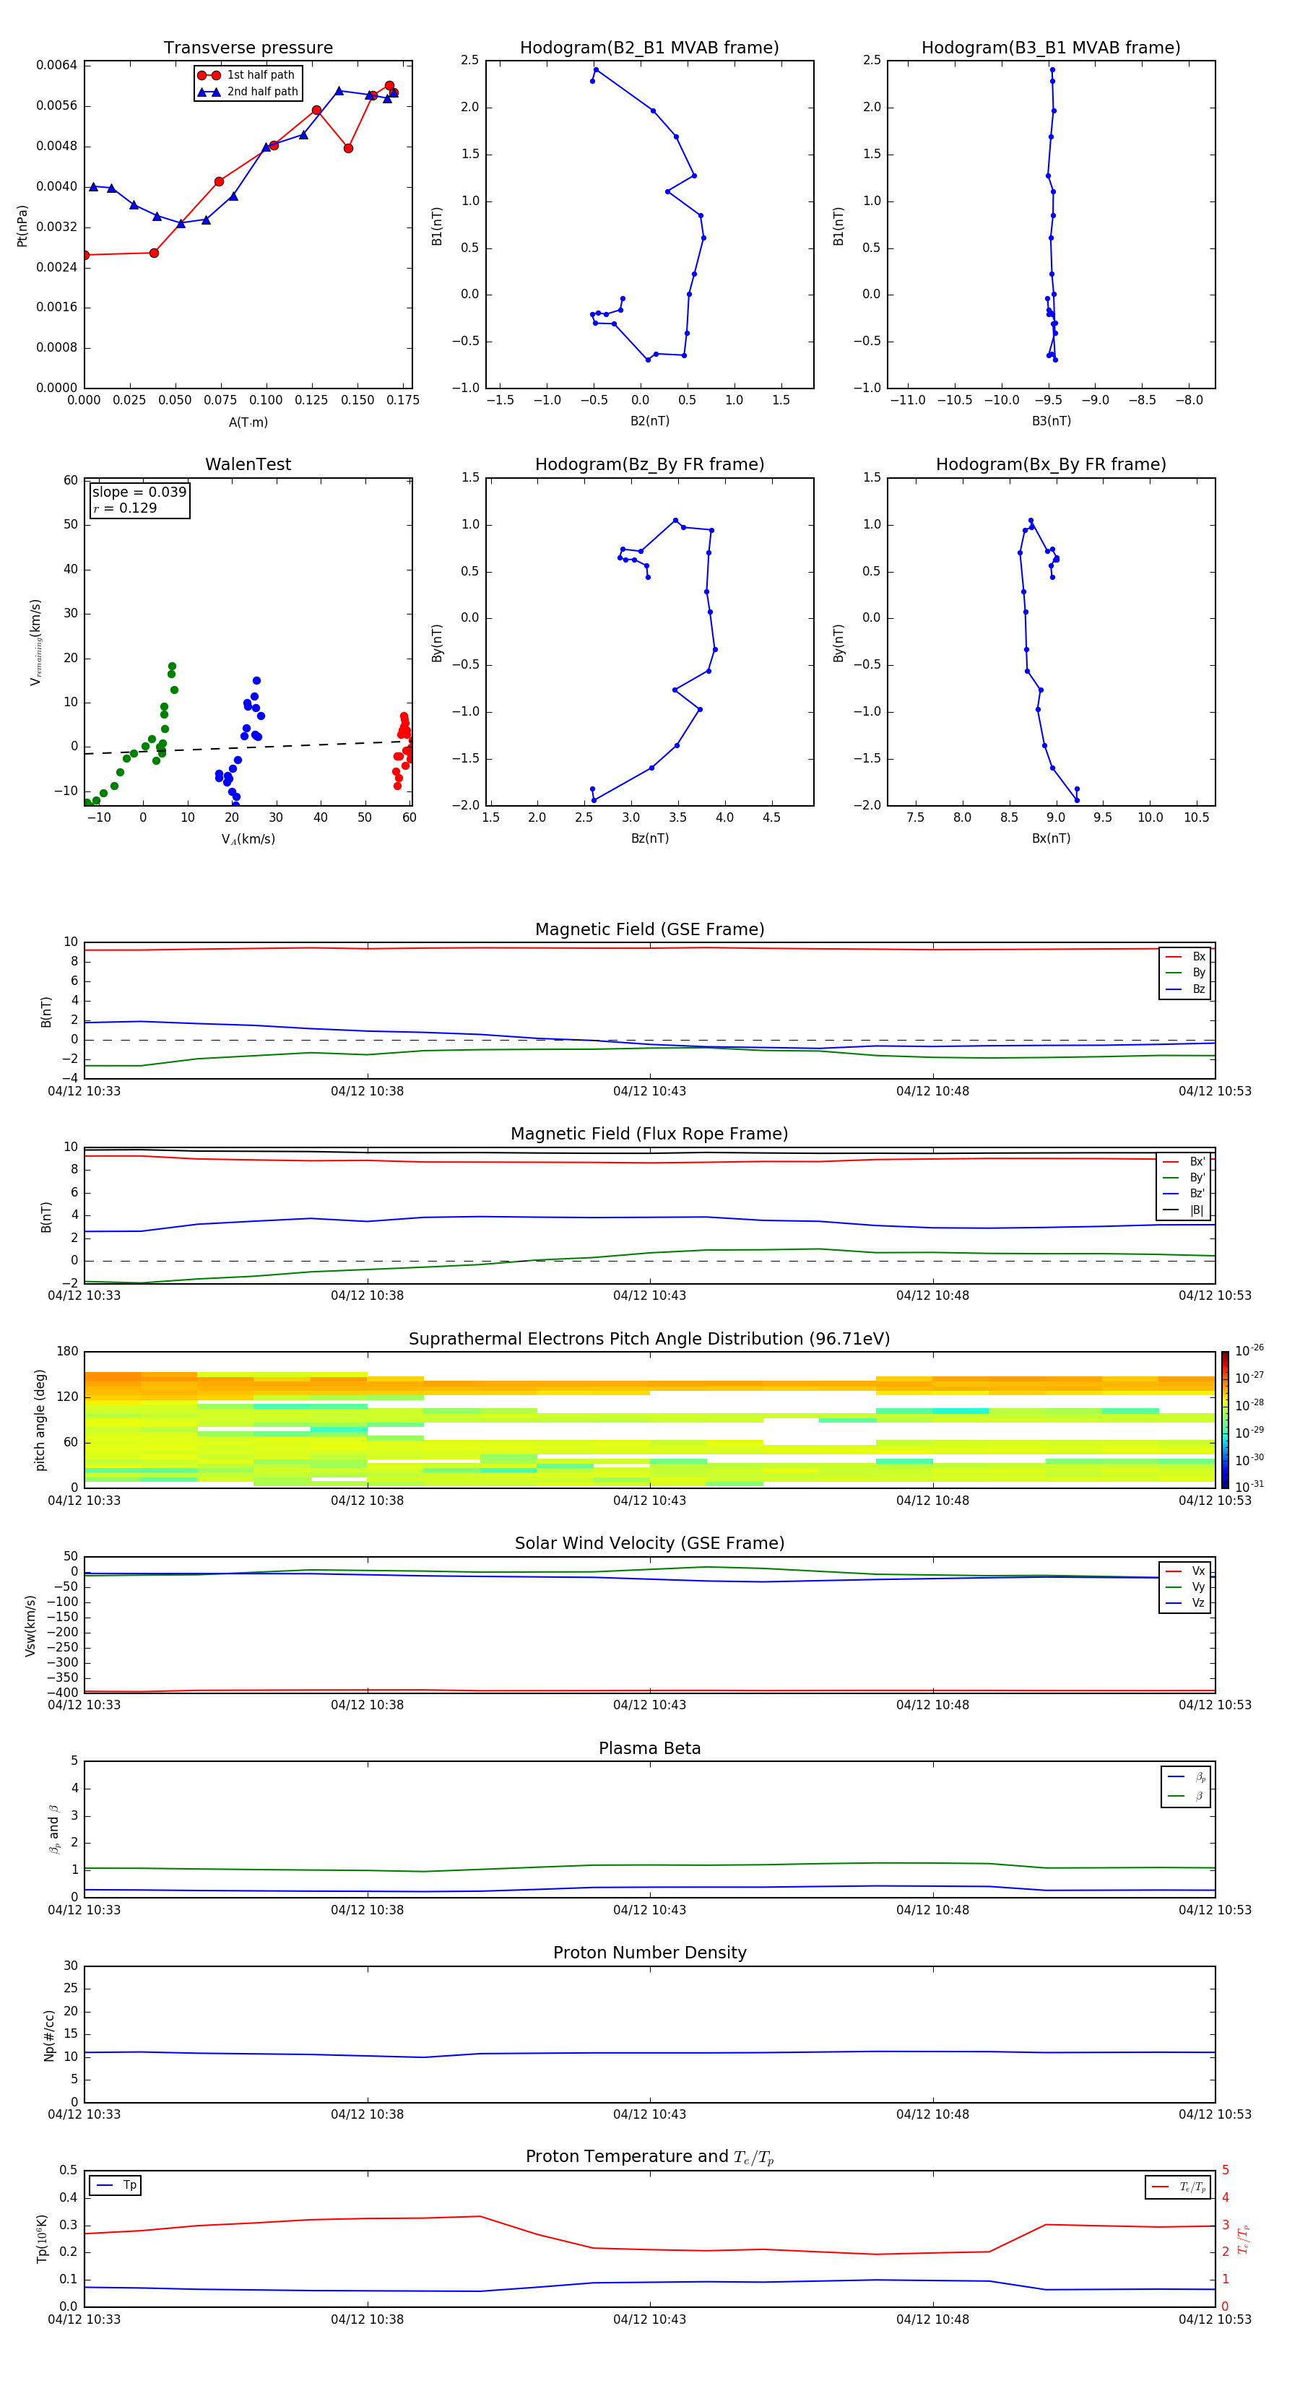
Task: Select the Te/Tp legend in temperature panel
Action: tap(1178, 2187)
